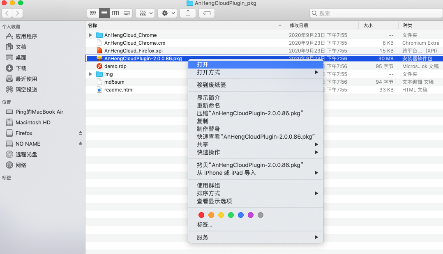Sort by the 名称 column header
This screenshot has height=254, width=443.
pos(185,25)
